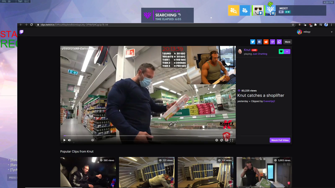Open the Twitch home logo
The height and width of the screenshot is (188, 335).
point(21,32)
